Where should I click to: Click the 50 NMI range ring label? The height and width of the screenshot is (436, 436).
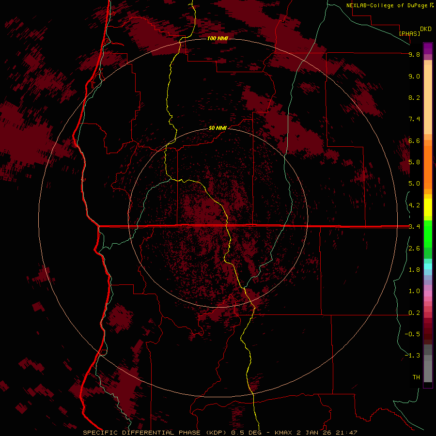tap(218, 128)
